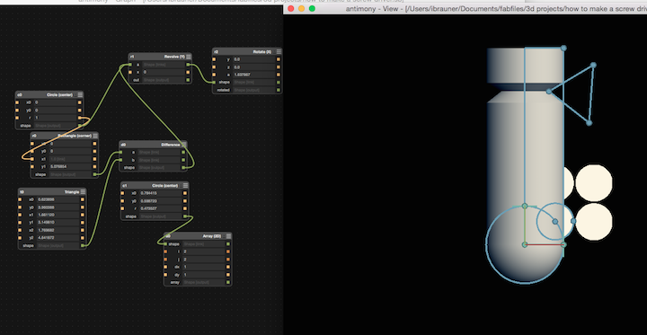The width and height of the screenshot is (647, 335).
Task: Click the 'shape' input port on Array (2D)
Action: pos(166,243)
